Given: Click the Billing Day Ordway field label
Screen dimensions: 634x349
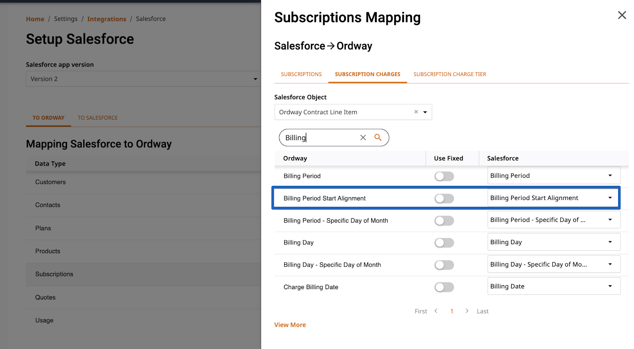Looking at the screenshot, I should (298, 242).
